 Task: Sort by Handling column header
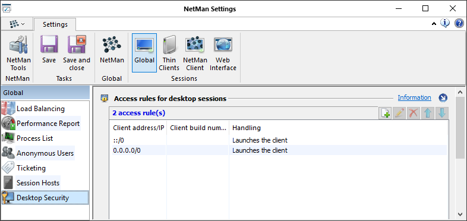(338, 128)
